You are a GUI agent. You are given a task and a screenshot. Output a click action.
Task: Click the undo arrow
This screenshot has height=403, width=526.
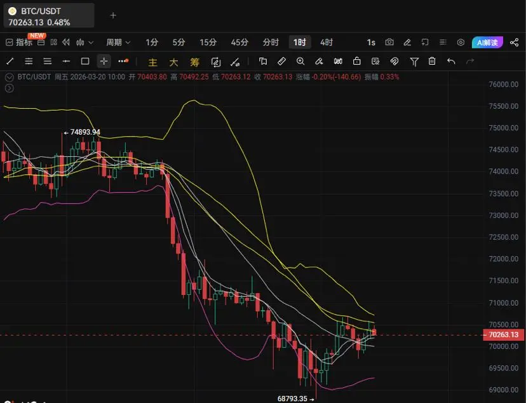[451, 61]
